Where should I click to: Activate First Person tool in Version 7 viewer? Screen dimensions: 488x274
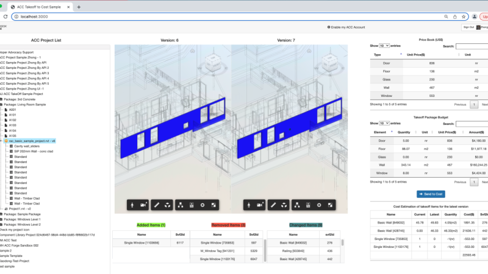tap(249, 205)
